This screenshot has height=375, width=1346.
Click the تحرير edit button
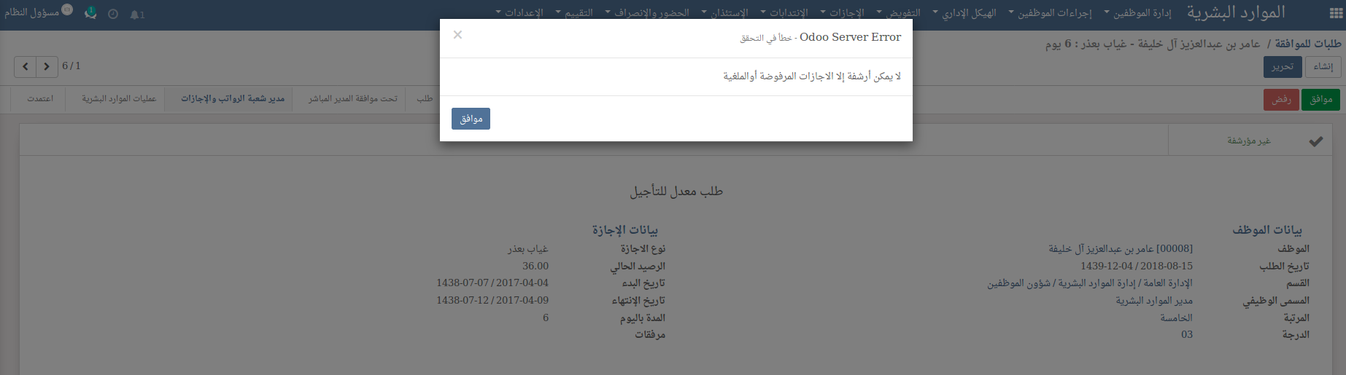coord(1282,67)
